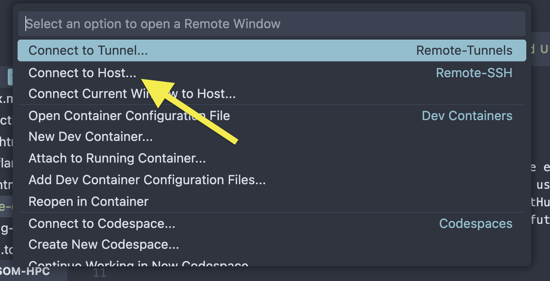
Task: Click the Codespaces category label
Action: tap(475, 223)
